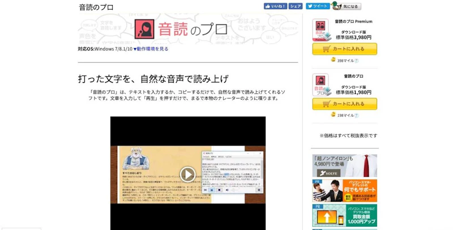Click the speaker icon in video's mini player

[228, 190]
